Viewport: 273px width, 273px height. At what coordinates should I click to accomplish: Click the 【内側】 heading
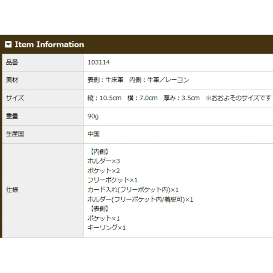click(x=99, y=152)
